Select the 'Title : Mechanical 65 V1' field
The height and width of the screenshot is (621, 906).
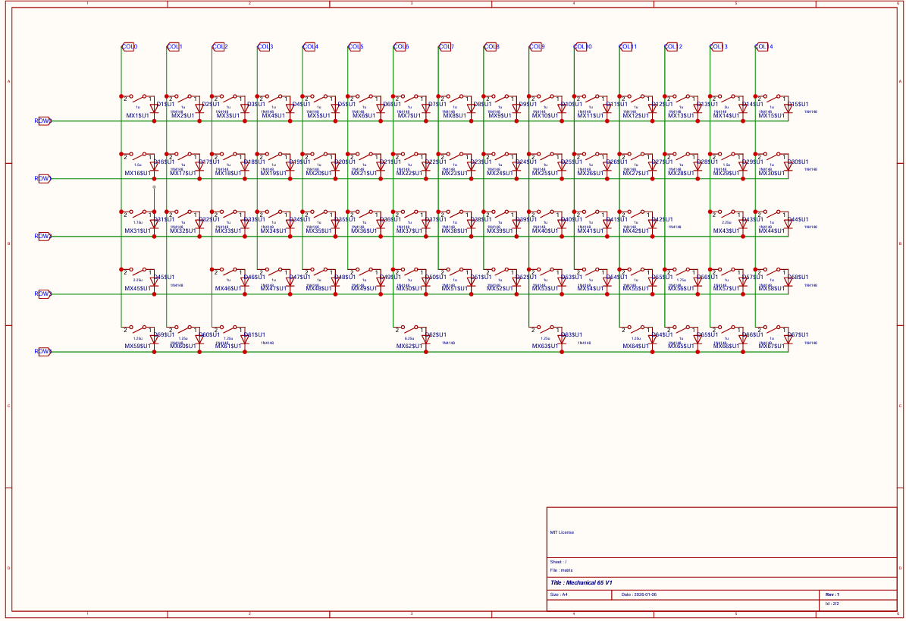(582, 583)
